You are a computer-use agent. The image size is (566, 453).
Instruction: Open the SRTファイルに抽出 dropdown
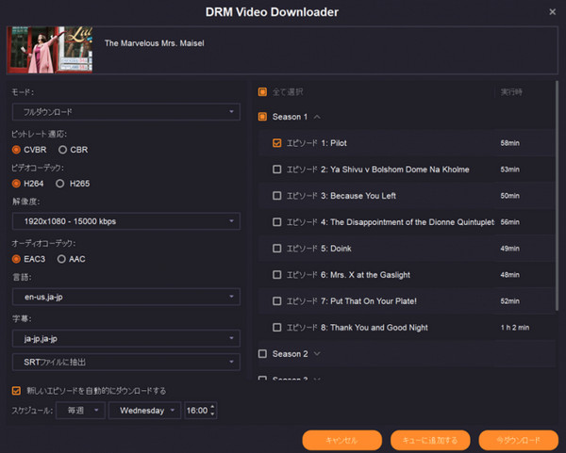126,363
